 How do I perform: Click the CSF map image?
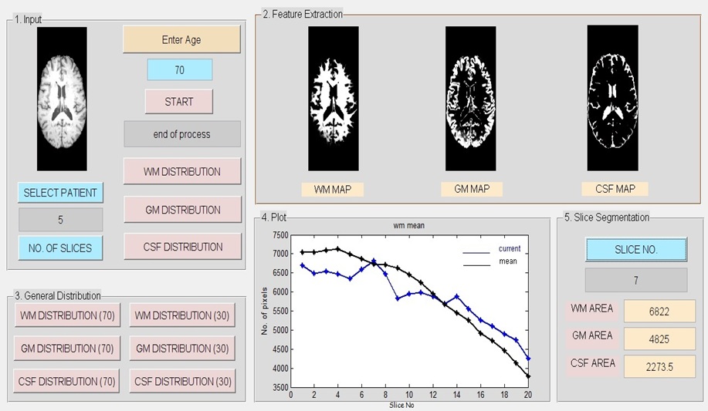[613, 98]
